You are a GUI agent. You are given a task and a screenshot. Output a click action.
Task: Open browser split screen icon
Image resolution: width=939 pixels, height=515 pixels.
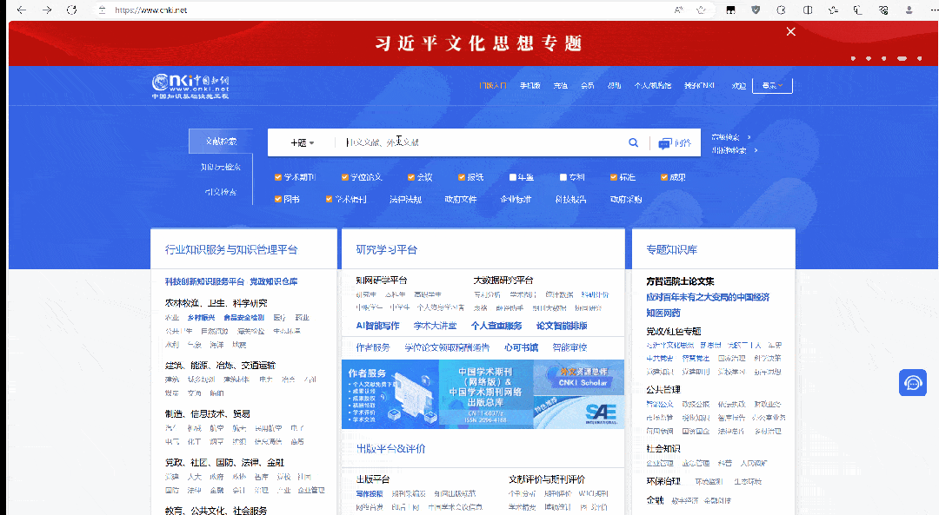pyautogui.click(x=808, y=10)
